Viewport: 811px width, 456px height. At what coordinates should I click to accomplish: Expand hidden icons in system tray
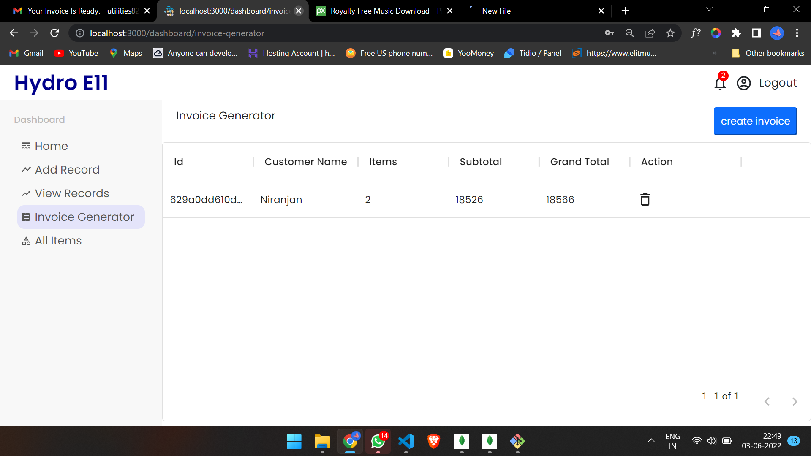651,441
